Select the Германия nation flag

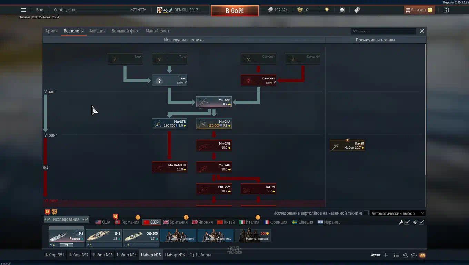(127, 222)
